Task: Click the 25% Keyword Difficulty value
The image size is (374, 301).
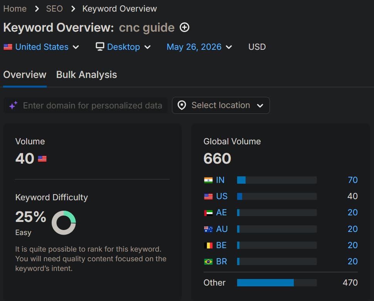Action: pyautogui.click(x=31, y=217)
